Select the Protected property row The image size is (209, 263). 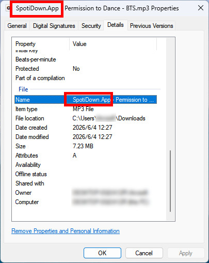click(86, 69)
